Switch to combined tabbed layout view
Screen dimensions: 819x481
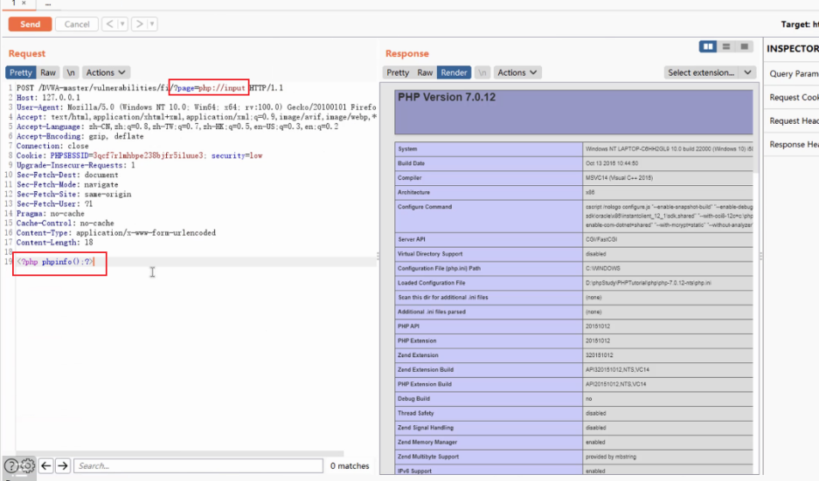[x=745, y=47]
